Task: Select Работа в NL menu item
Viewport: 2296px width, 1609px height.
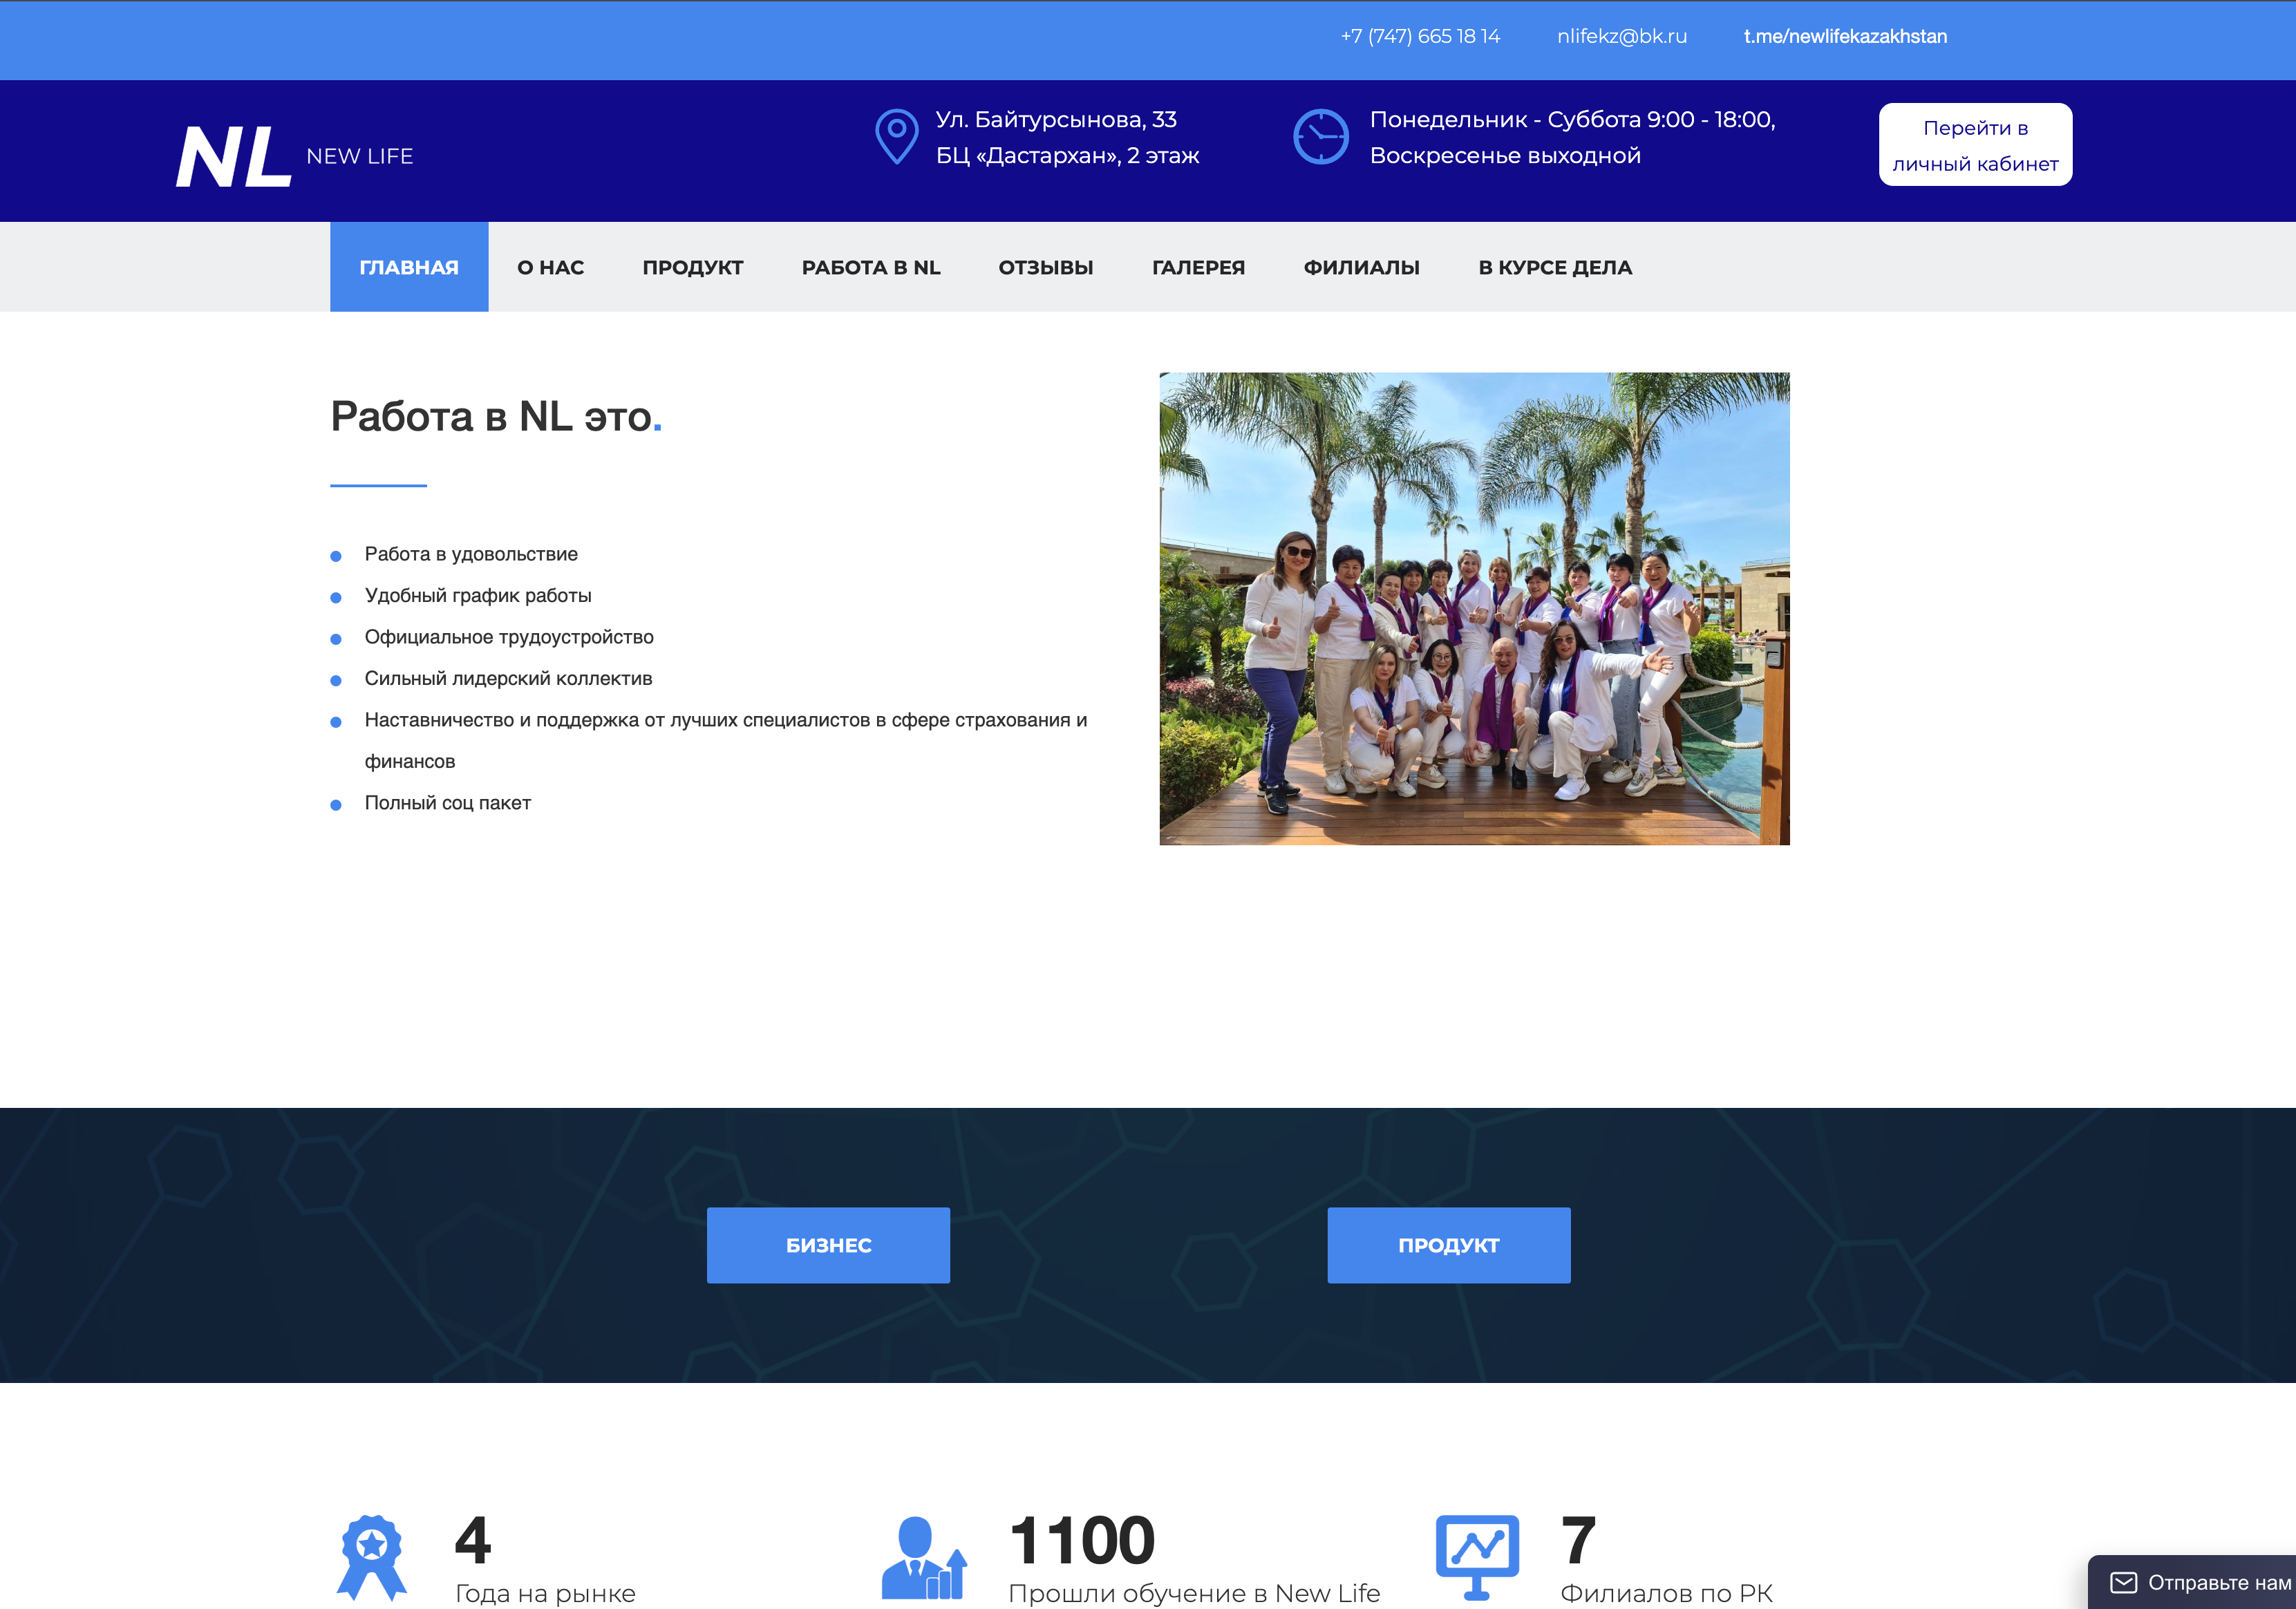Action: (870, 267)
